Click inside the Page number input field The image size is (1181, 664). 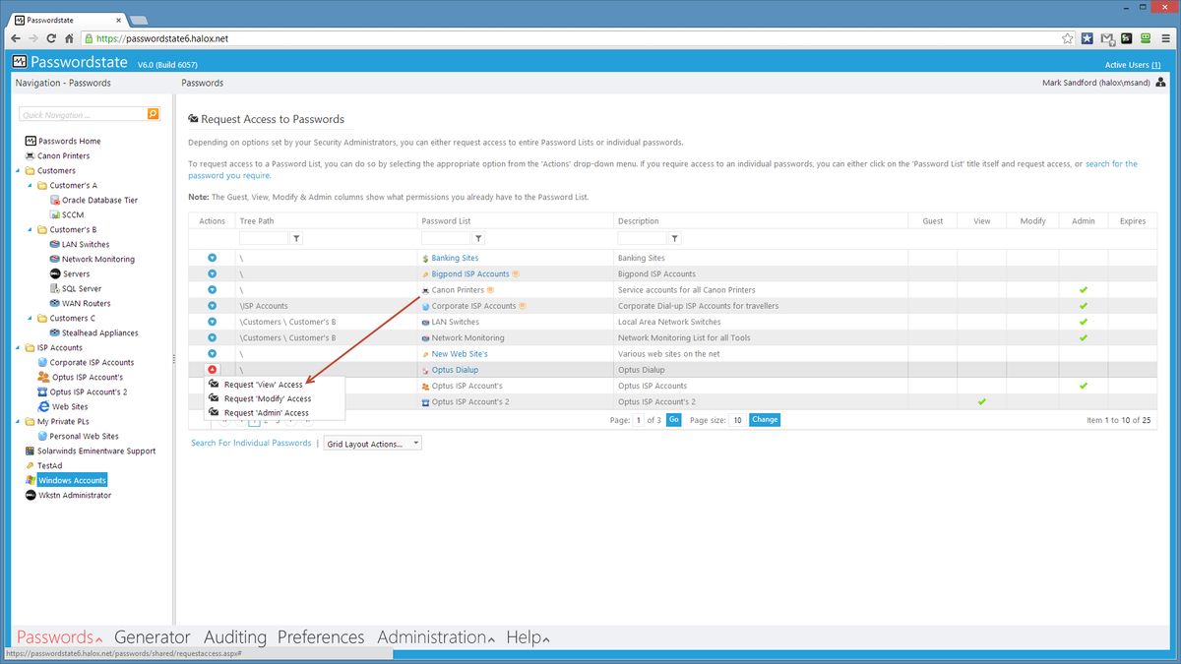tap(638, 419)
